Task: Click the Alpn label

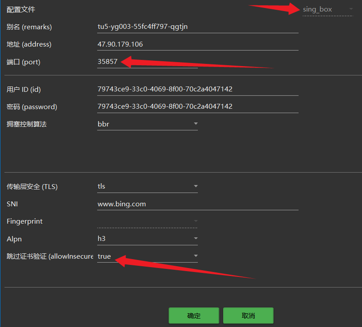Action: [14, 239]
